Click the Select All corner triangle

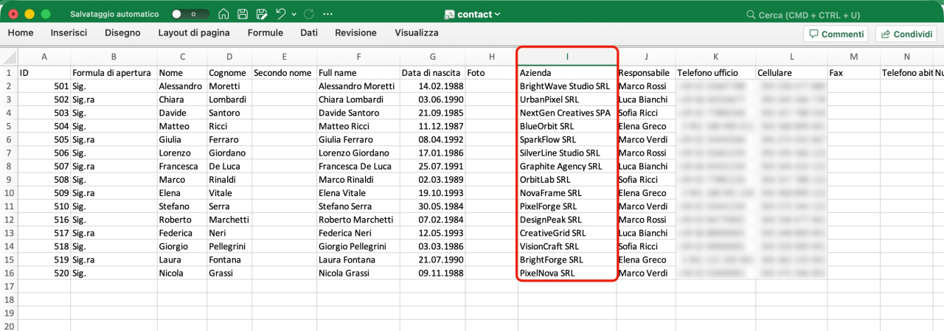pos(9,57)
